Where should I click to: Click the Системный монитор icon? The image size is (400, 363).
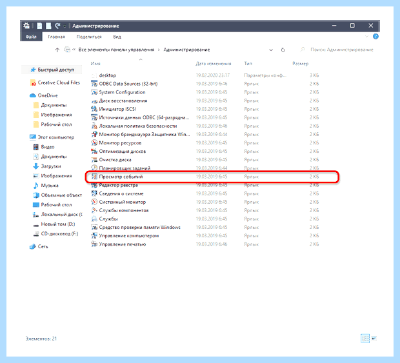coord(94,202)
